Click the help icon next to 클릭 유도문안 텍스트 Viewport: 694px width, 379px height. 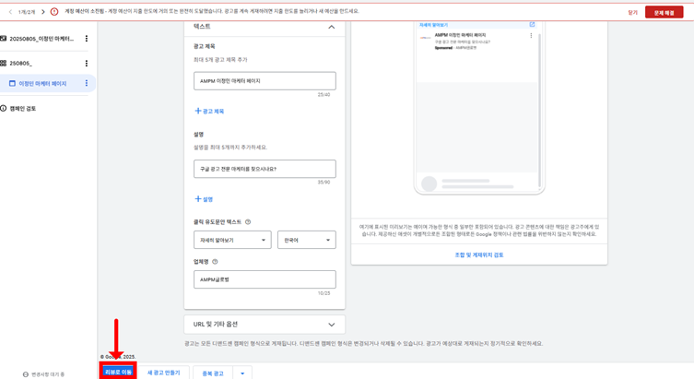(248, 222)
